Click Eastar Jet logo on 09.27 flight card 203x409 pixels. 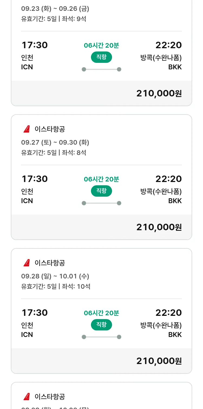[x=27, y=129]
